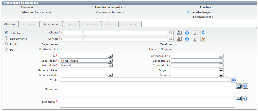
Task: Expand the Prioridade dropdown showing Normal
Action: 110,65
